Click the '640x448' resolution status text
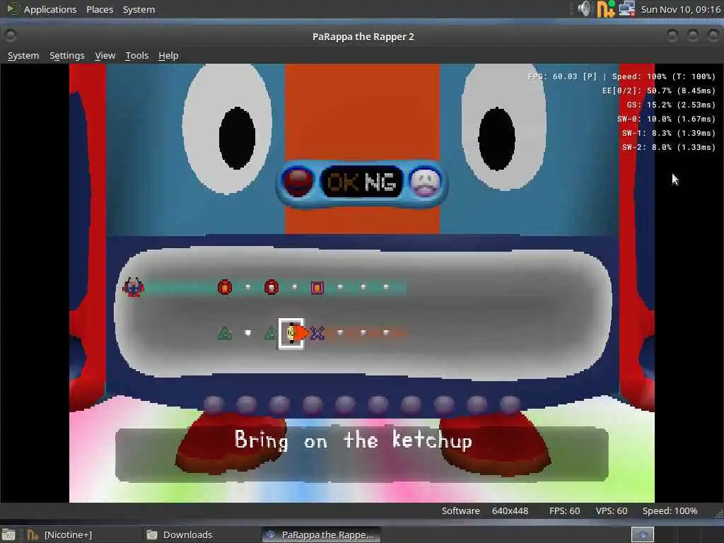The width and height of the screenshot is (724, 543). pyautogui.click(x=510, y=510)
